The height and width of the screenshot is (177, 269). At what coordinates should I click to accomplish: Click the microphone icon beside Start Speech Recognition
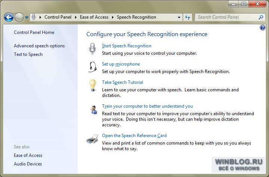point(92,48)
